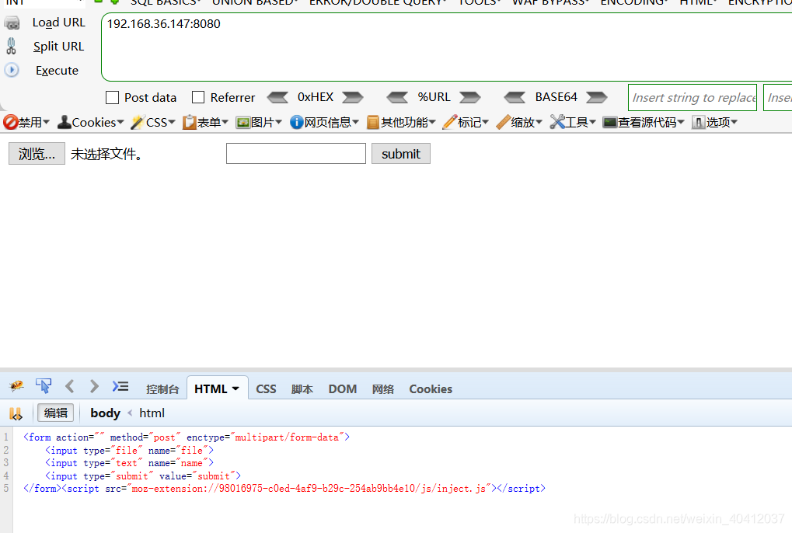Open the 其他功能 dropdown menu
The width and height of the screenshot is (792, 533).
[401, 122]
